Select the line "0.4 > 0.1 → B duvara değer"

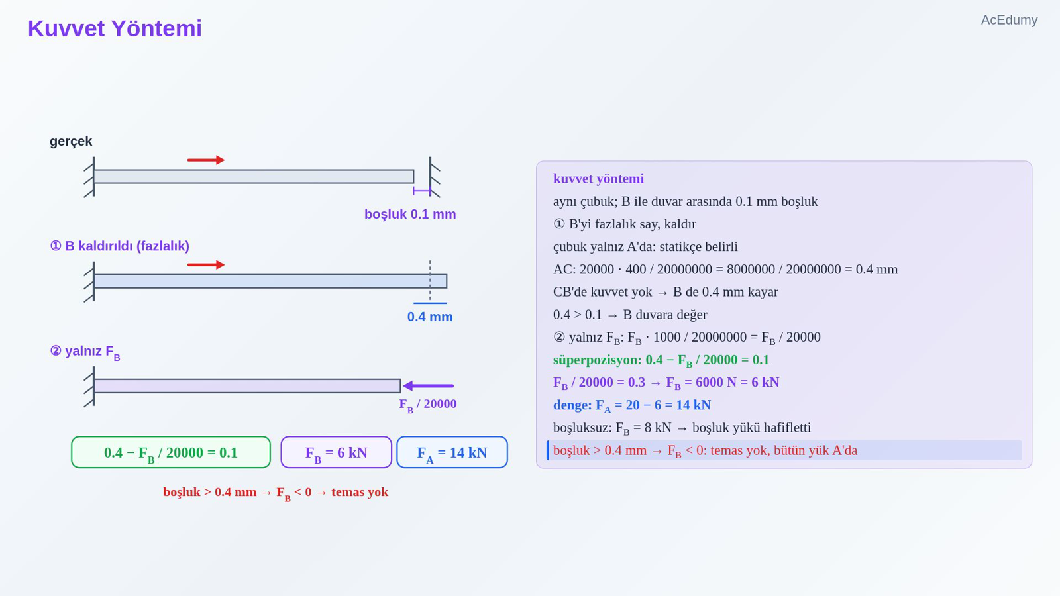point(630,314)
